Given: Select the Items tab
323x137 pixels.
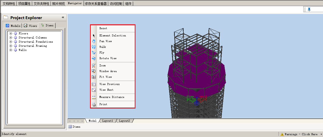Looking at the screenshot, I should click(x=47, y=25).
